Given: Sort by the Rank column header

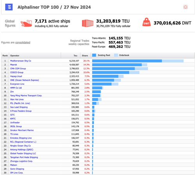Looking at the screenshot, I should tap(5, 56).
